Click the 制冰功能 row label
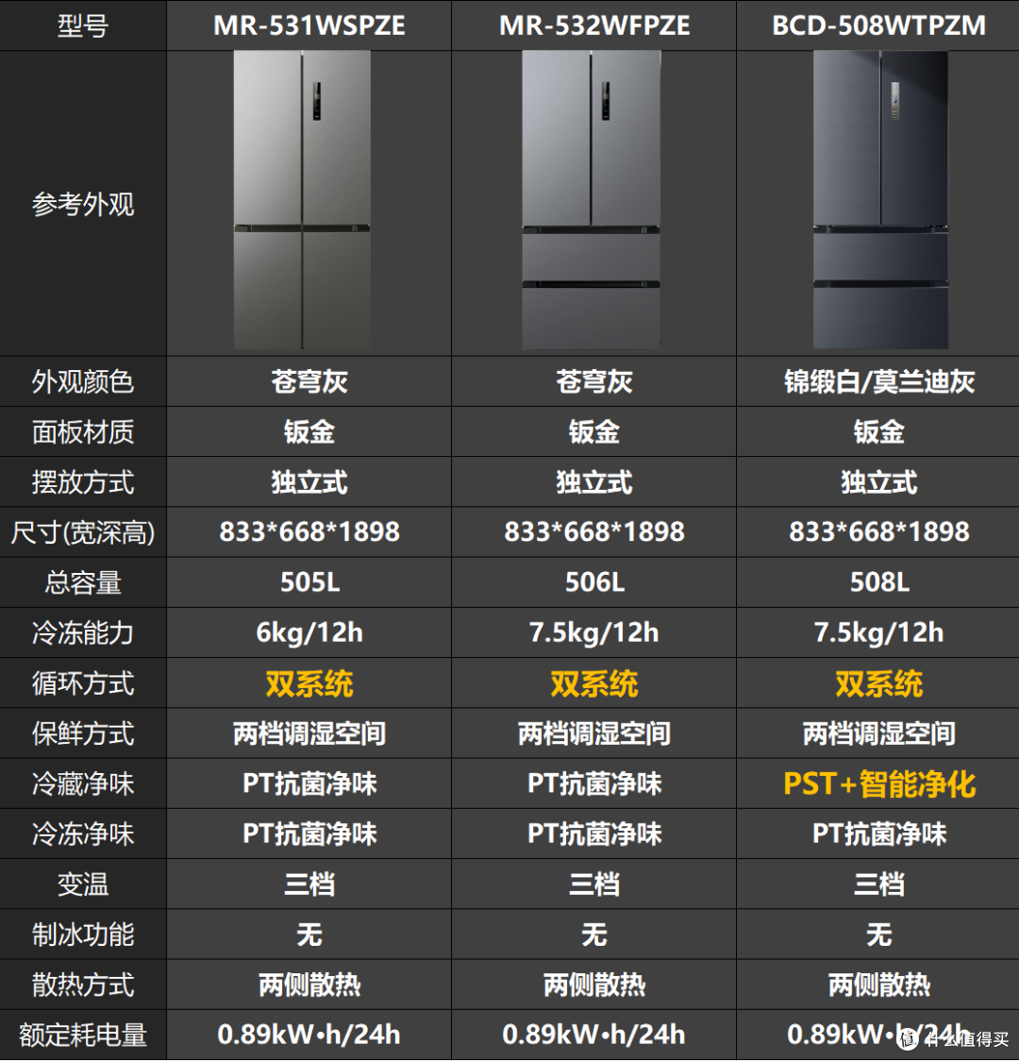The height and width of the screenshot is (1061, 1019). coord(83,935)
